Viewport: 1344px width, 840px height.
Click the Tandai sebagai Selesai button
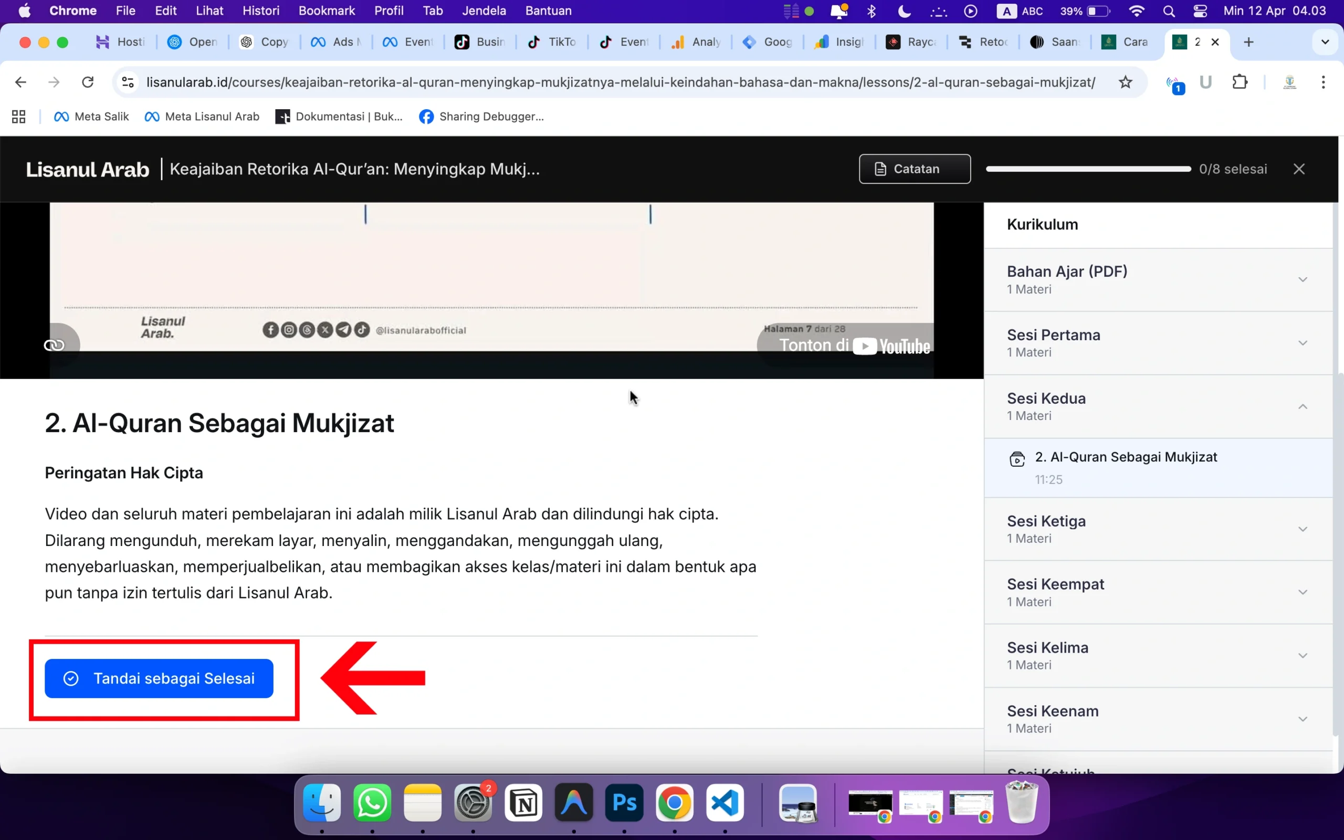159,678
